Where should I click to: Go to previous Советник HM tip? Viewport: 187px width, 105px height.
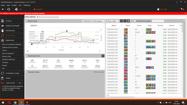(x=18, y=83)
